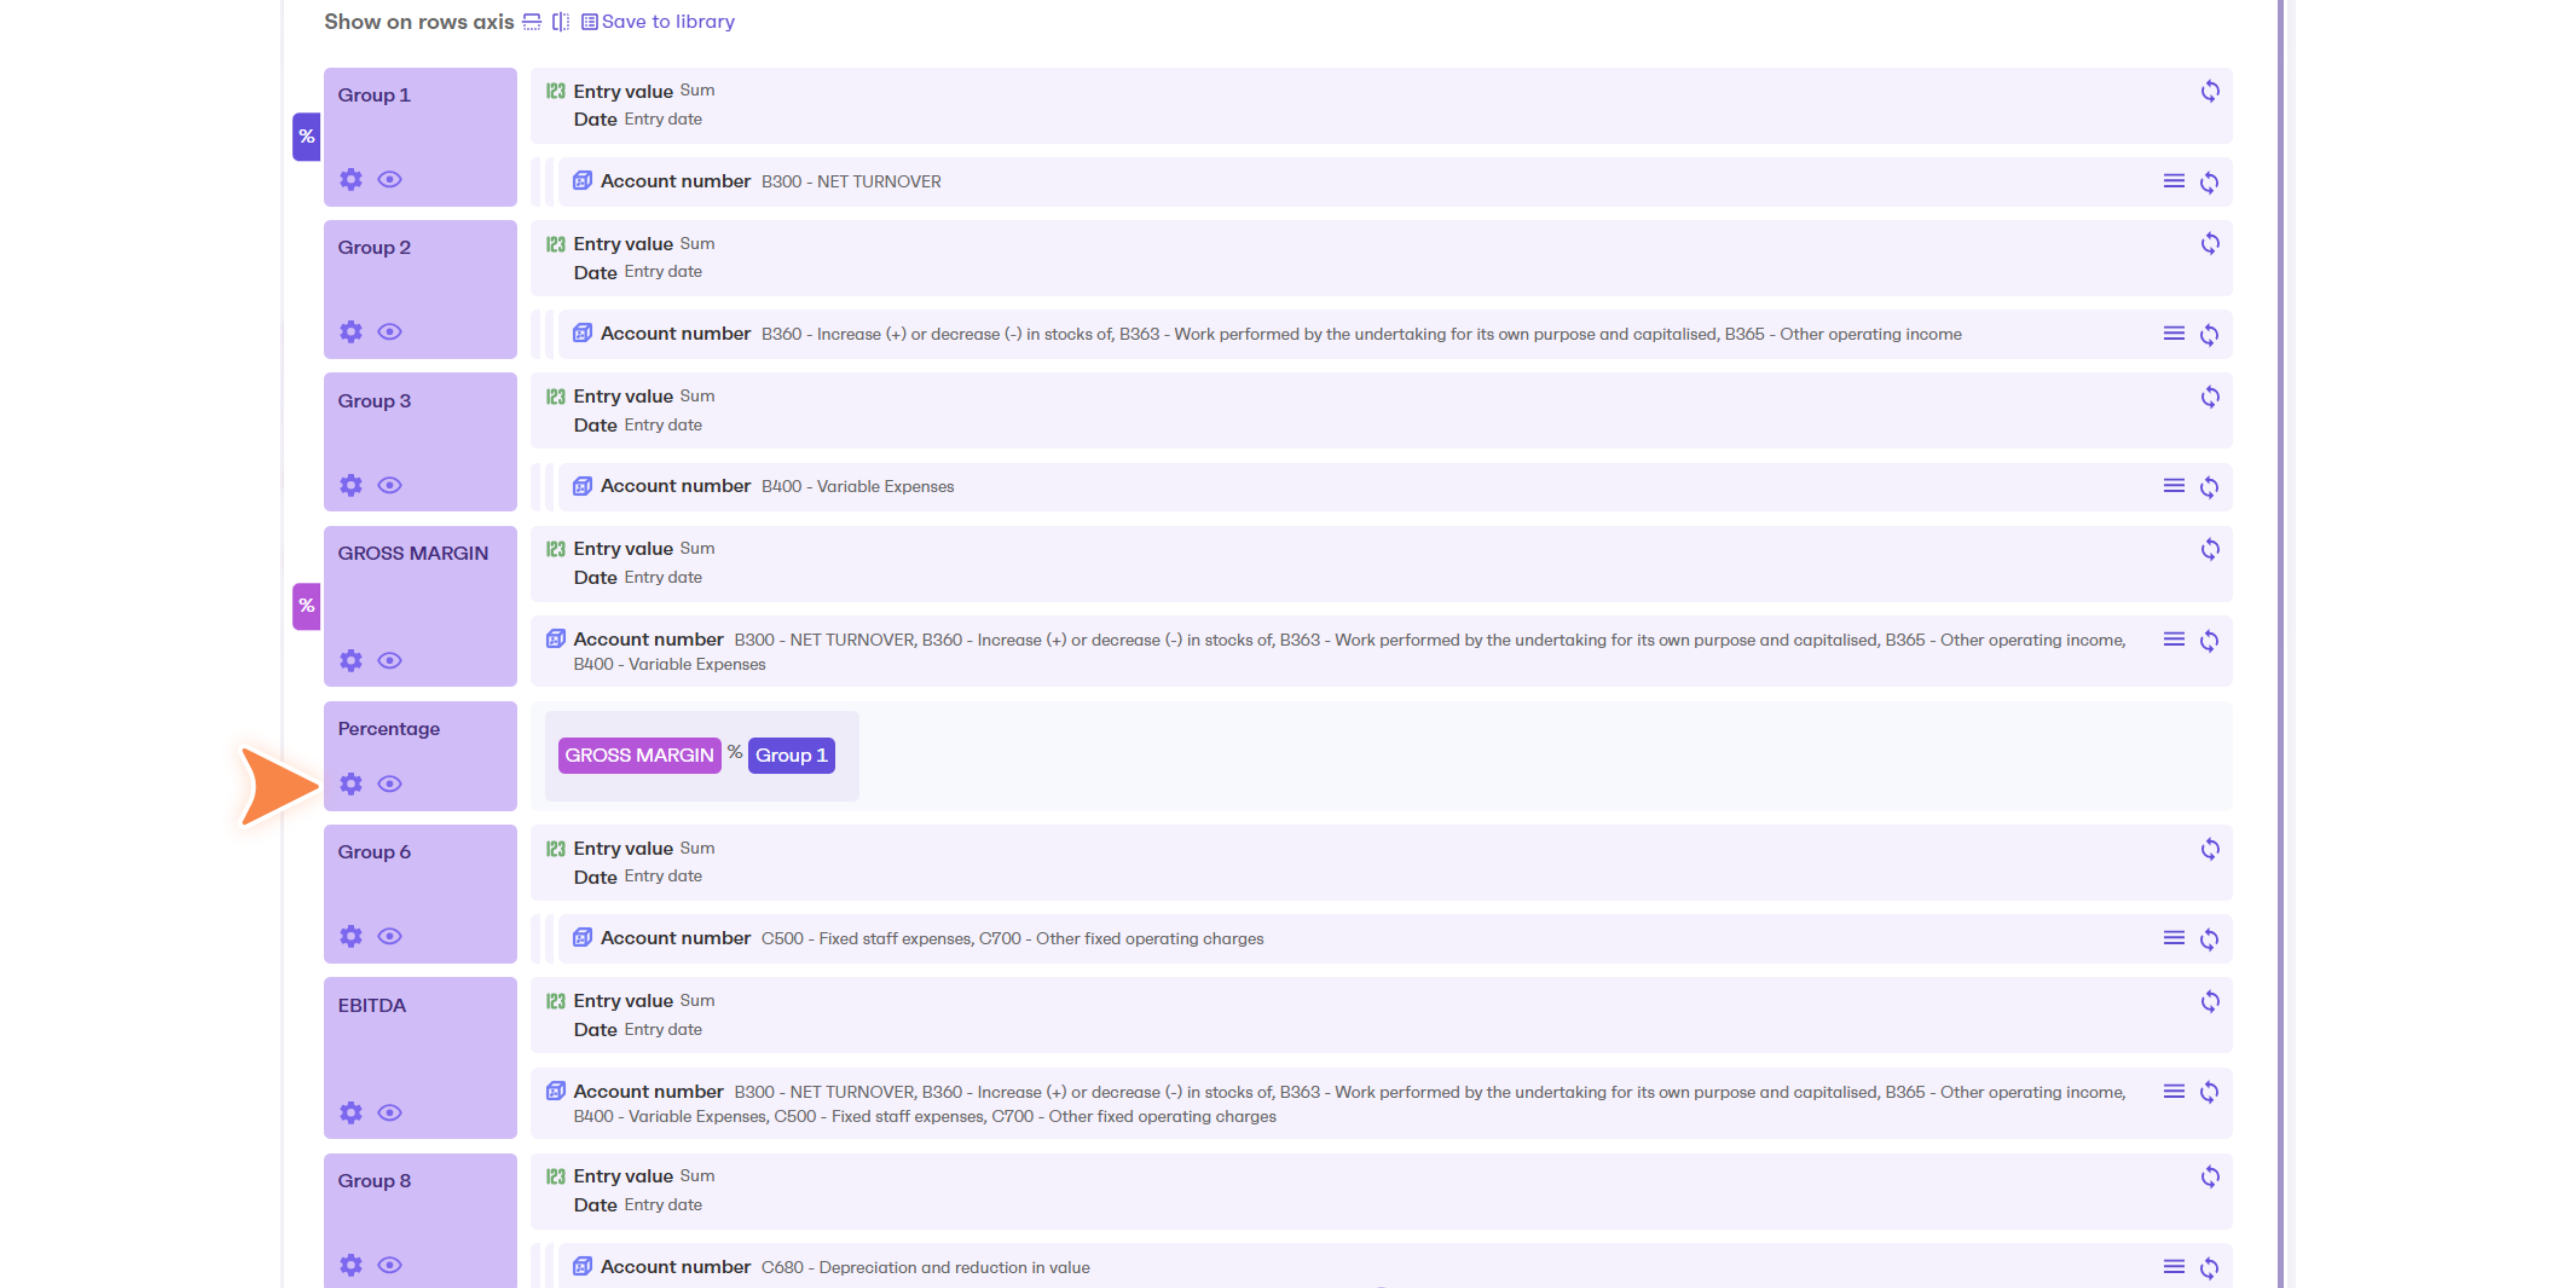The height and width of the screenshot is (1288, 2576).
Task: Open list menu on EBITDA account number row
Action: (2174, 1091)
